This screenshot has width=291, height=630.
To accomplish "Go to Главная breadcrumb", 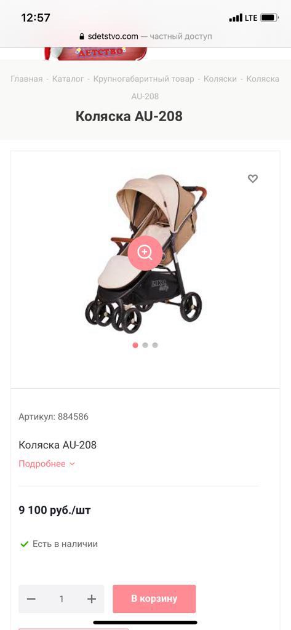I will 26,79.
